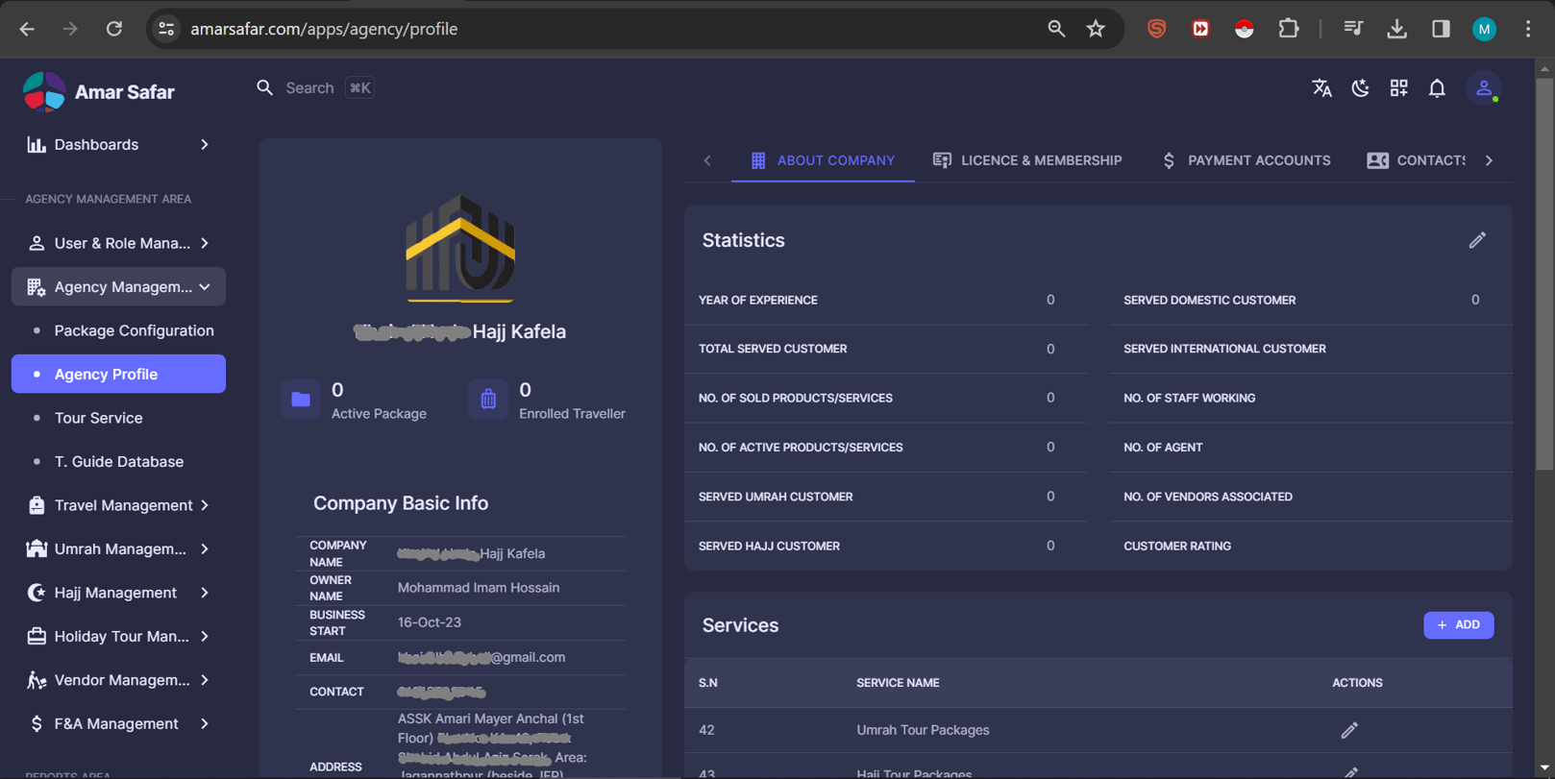Screen dimensions: 1555x779
Task: Switch to About Company tab
Action: [823, 160]
